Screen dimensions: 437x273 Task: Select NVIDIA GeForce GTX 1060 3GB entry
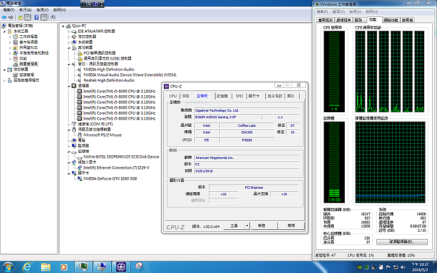pos(110,178)
